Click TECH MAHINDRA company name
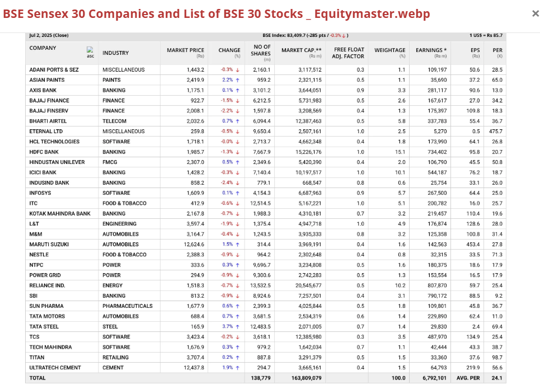This screenshot has width=540, height=389. [x=50, y=348]
